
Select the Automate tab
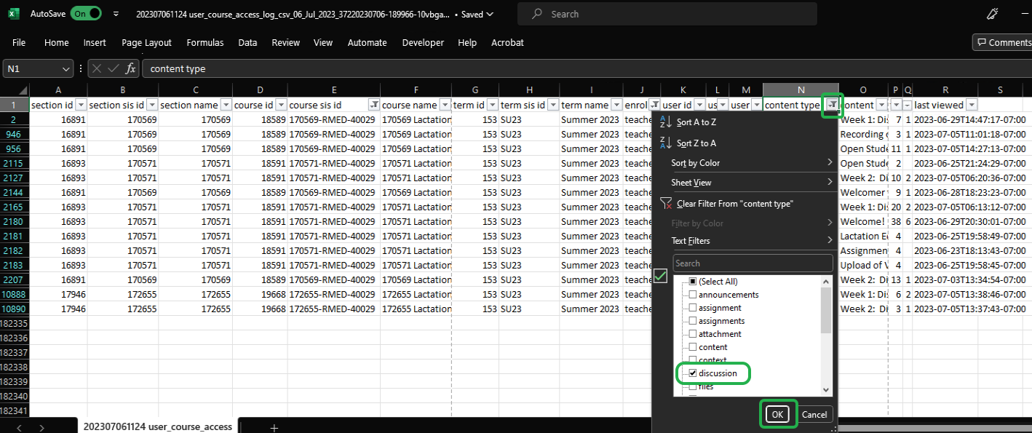click(368, 43)
